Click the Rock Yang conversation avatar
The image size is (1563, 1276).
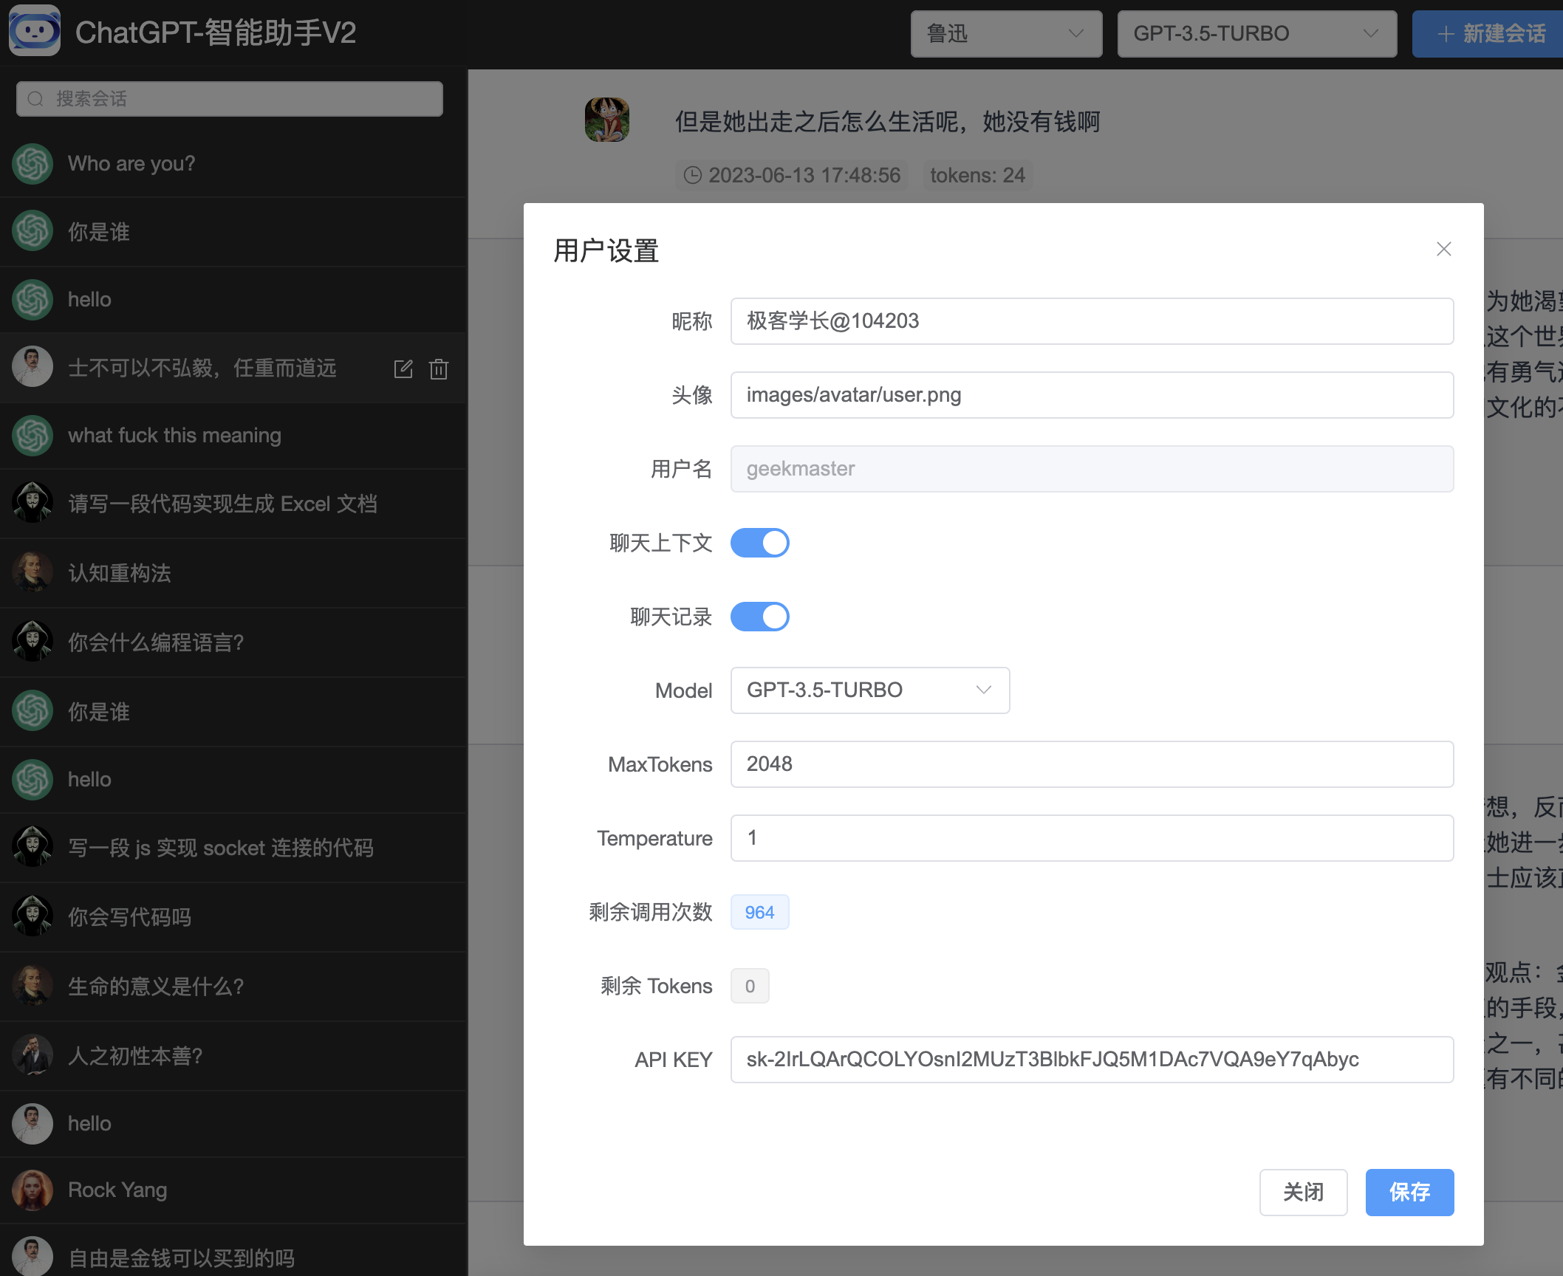(33, 1190)
